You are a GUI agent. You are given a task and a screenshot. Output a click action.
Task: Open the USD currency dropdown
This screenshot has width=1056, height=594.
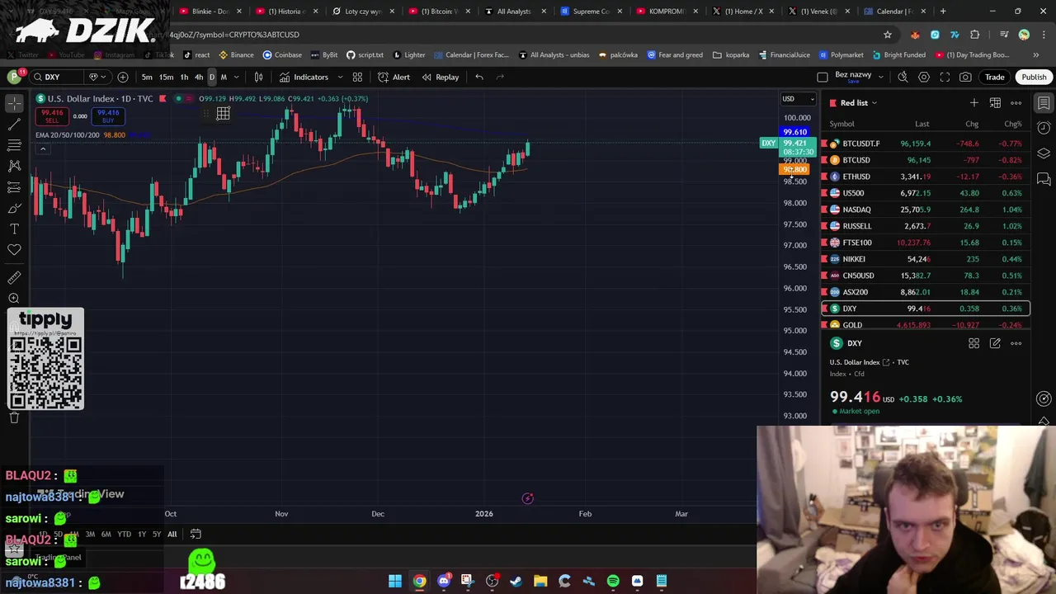pyautogui.click(x=798, y=99)
